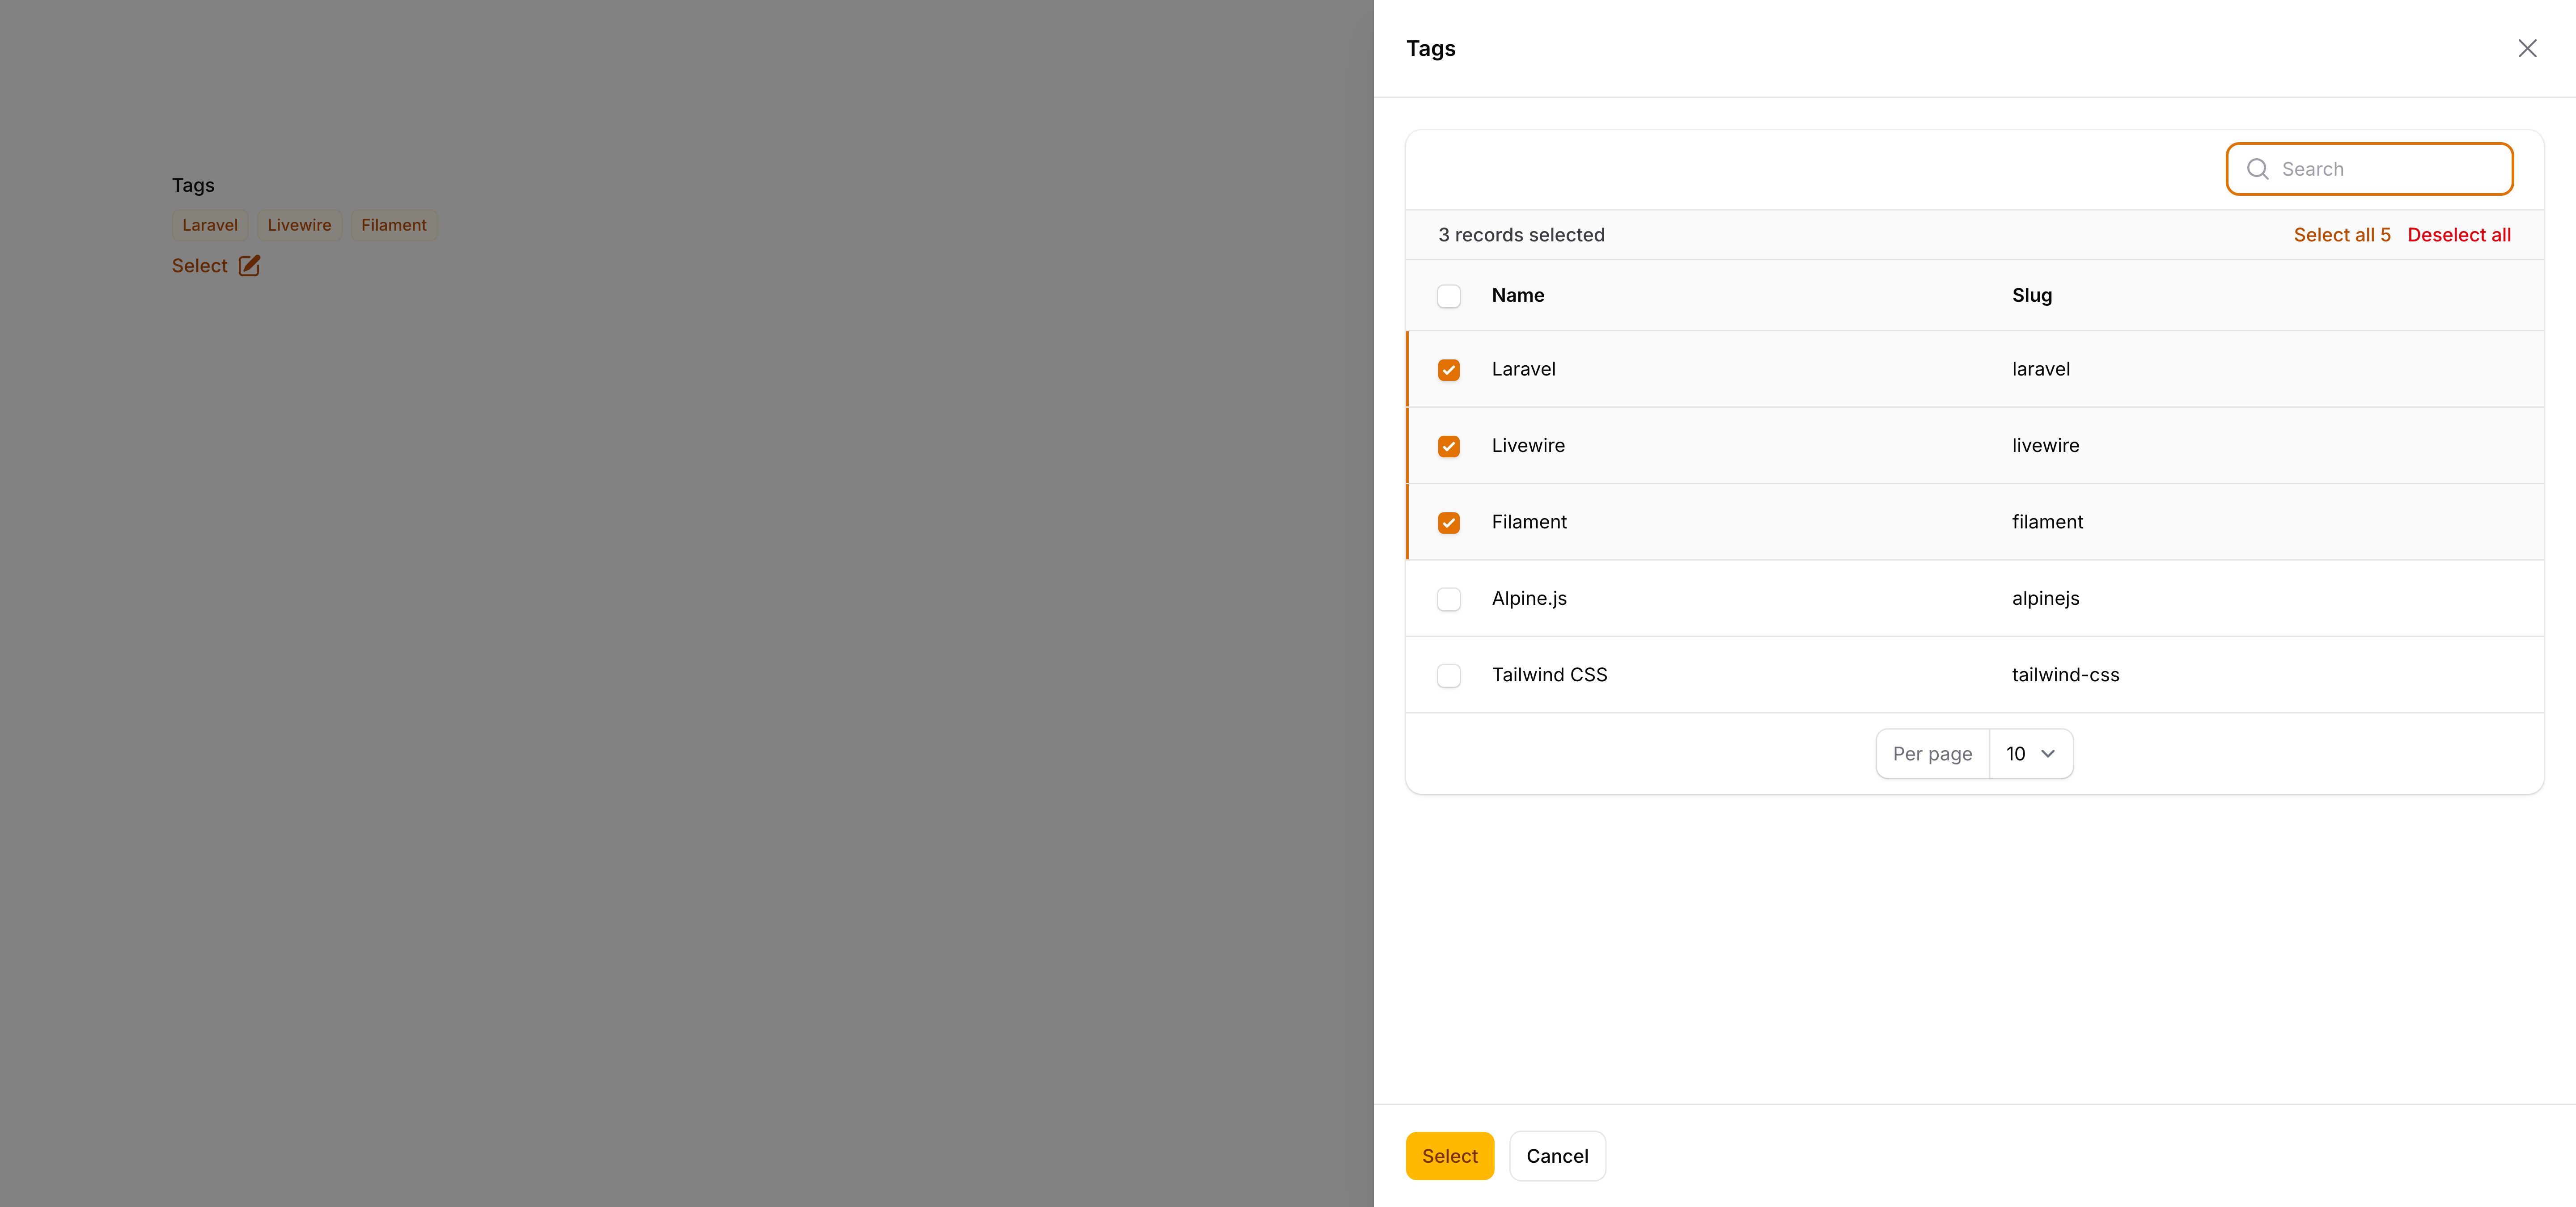Click the Cancel button
The image size is (2576, 1207).
point(1557,1156)
